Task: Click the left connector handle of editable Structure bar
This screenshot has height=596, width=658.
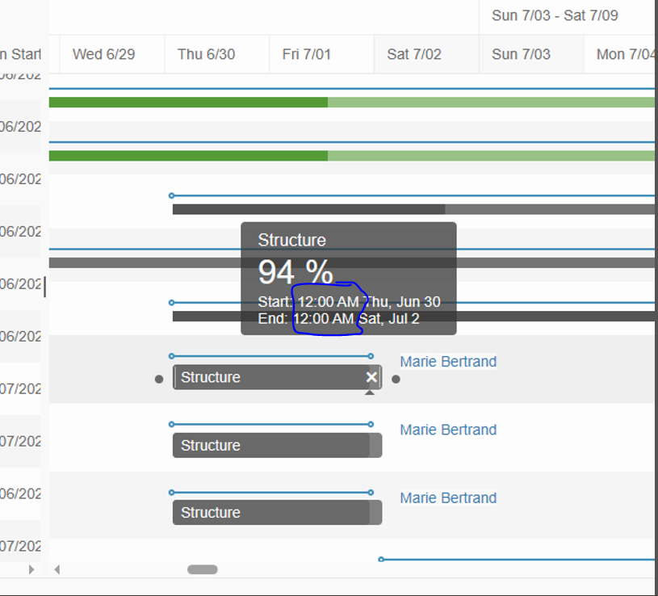Action: (x=159, y=379)
